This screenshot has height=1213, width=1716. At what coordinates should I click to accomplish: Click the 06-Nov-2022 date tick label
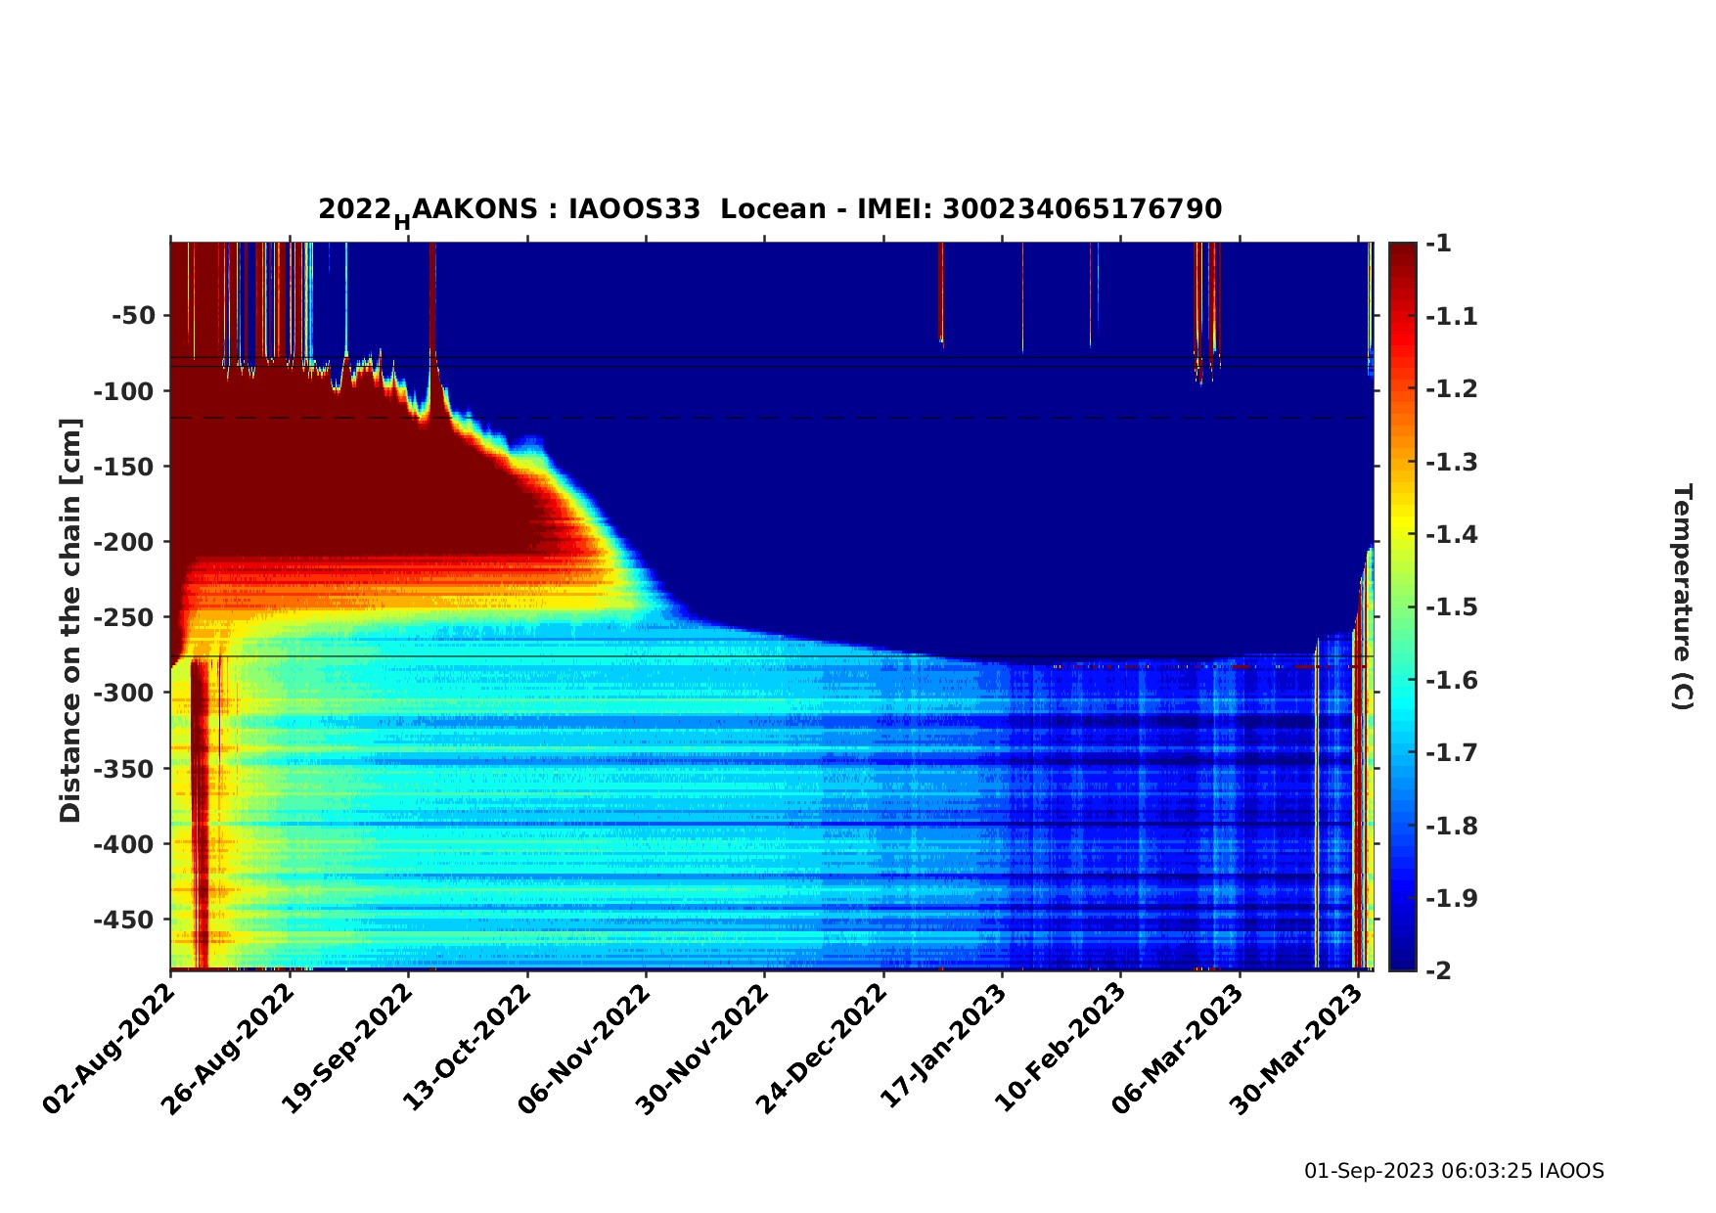[x=585, y=1048]
